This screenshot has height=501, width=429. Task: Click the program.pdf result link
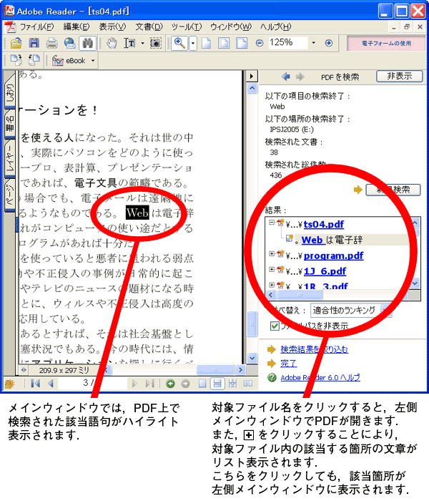tap(334, 256)
